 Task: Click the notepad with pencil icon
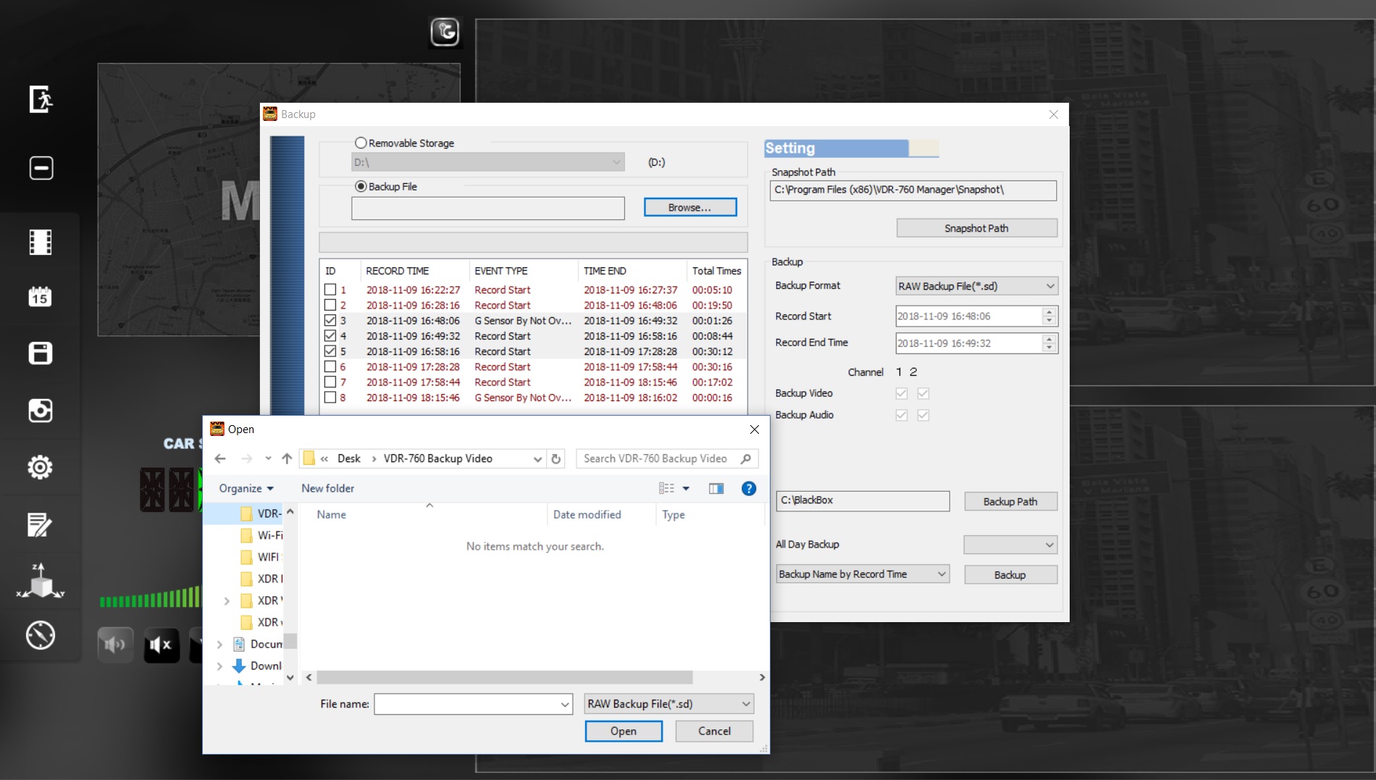pos(41,524)
